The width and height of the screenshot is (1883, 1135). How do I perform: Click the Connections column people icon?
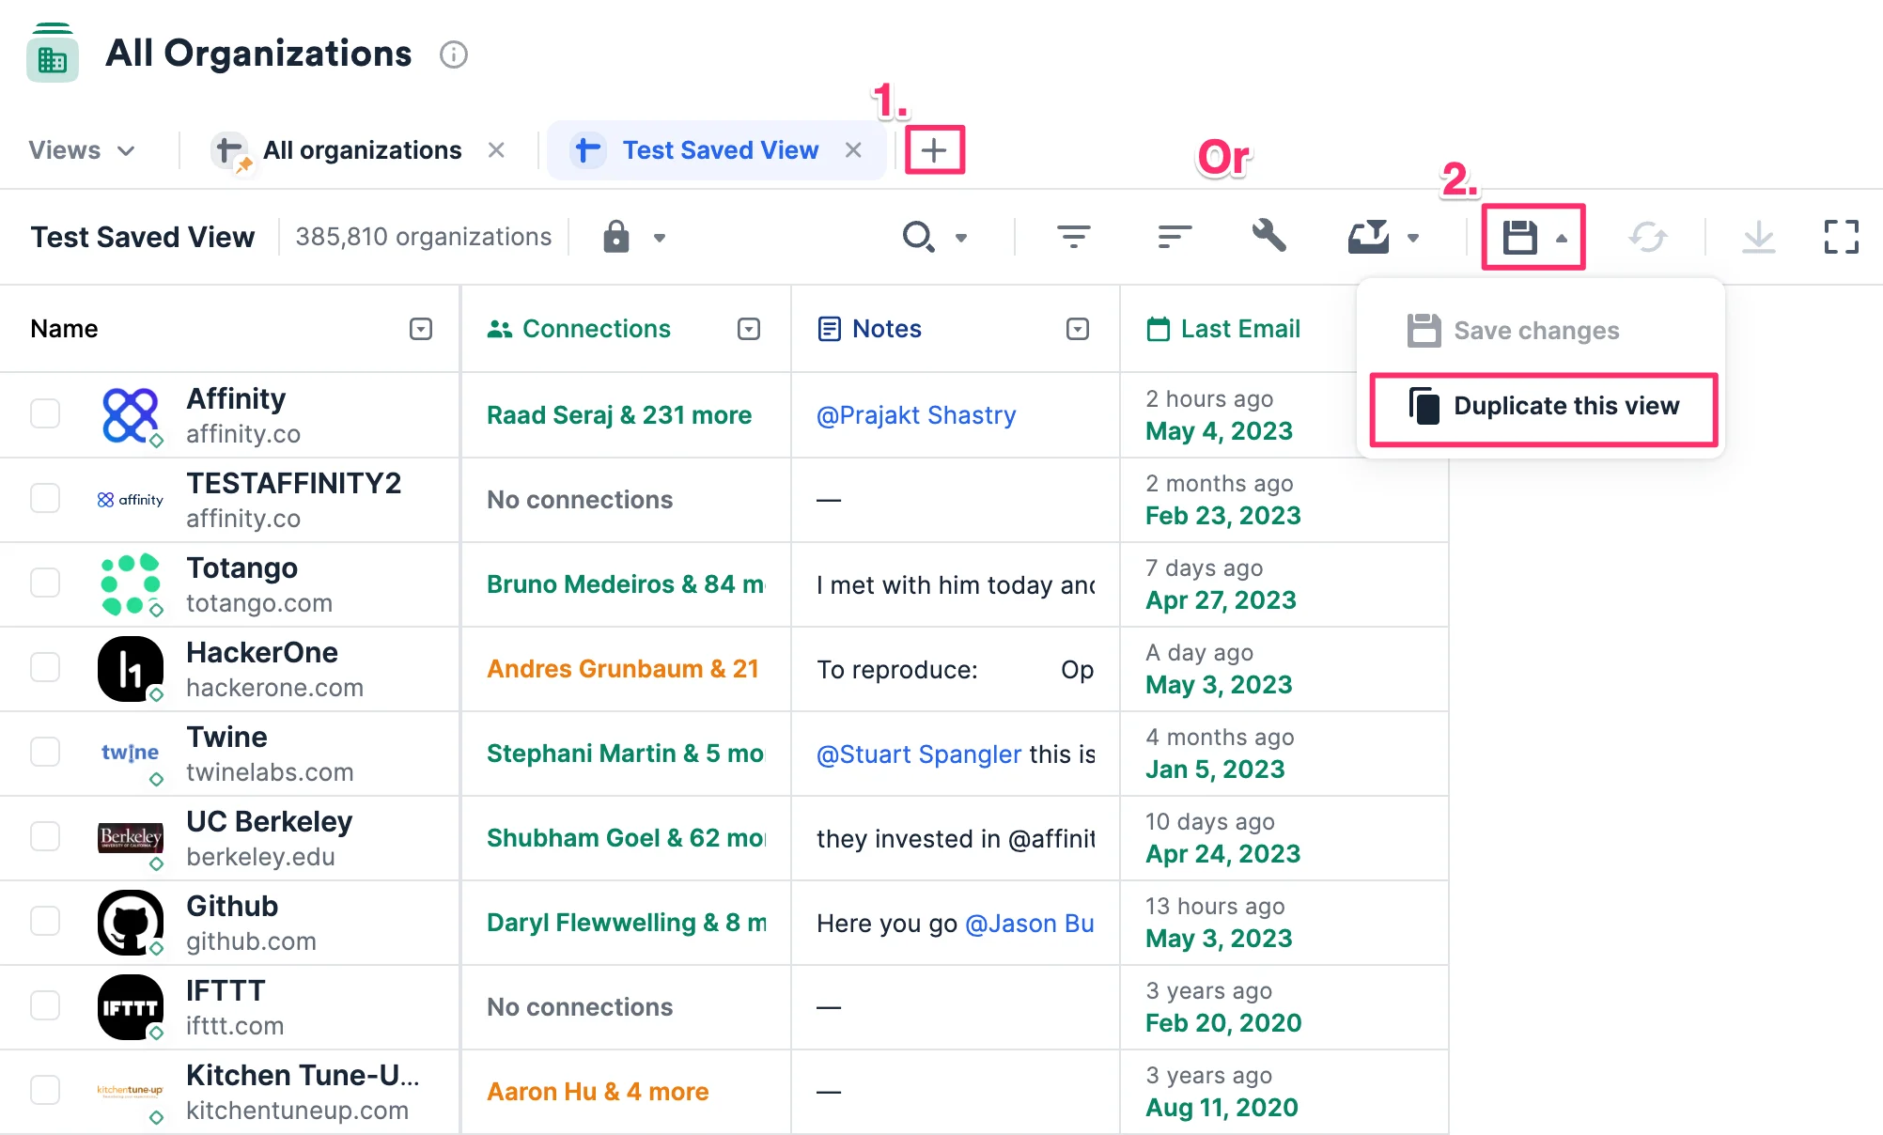click(x=500, y=329)
